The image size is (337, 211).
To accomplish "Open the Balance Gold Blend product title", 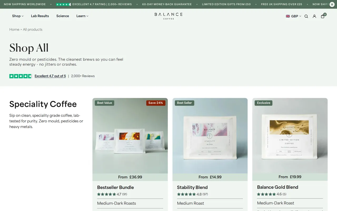I will 278,187.
